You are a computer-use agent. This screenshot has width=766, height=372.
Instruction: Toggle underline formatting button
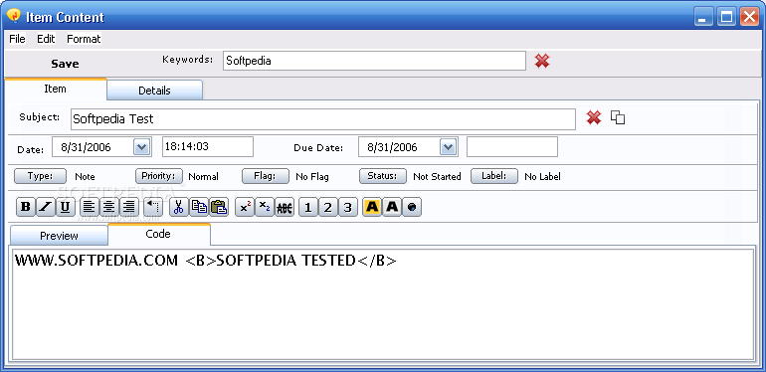(x=65, y=207)
